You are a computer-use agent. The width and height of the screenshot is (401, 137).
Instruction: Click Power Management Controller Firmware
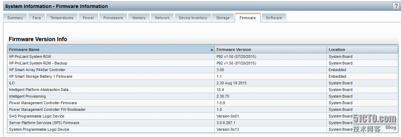click(x=43, y=103)
